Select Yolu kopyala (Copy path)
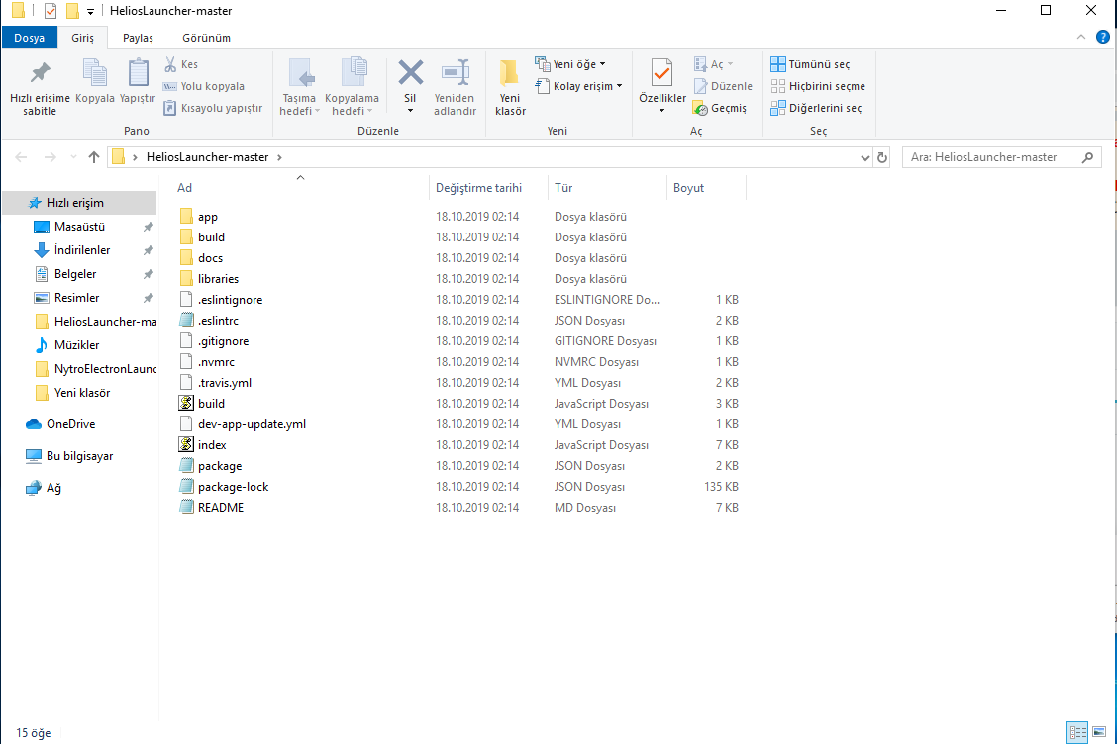1117x744 pixels. 204,86
